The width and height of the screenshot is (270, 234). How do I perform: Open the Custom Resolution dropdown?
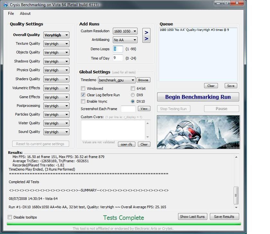125,31
